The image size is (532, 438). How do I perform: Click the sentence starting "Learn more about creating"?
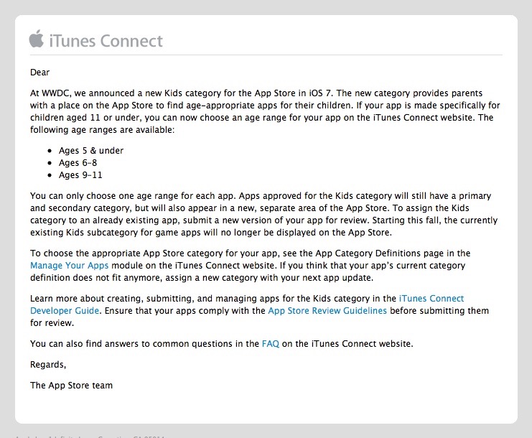click(260, 310)
